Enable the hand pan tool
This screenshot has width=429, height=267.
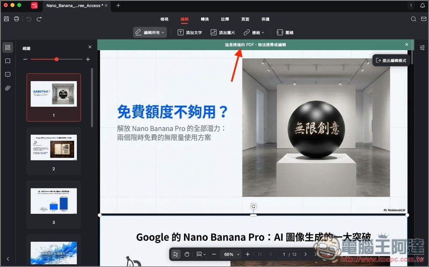pyautogui.click(x=187, y=254)
